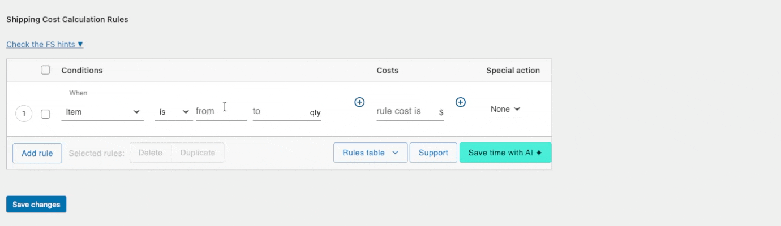Select the 'rule cost is' input field
The width and height of the screenshot is (781, 226).
tap(406, 111)
